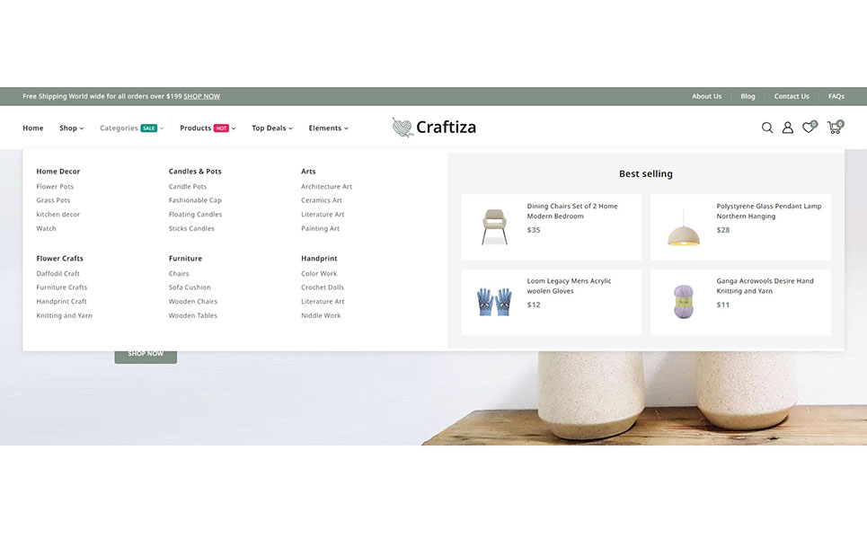Viewport: 867px width, 539px height.
Task: Open the user account icon
Action: [x=788, y=128]
